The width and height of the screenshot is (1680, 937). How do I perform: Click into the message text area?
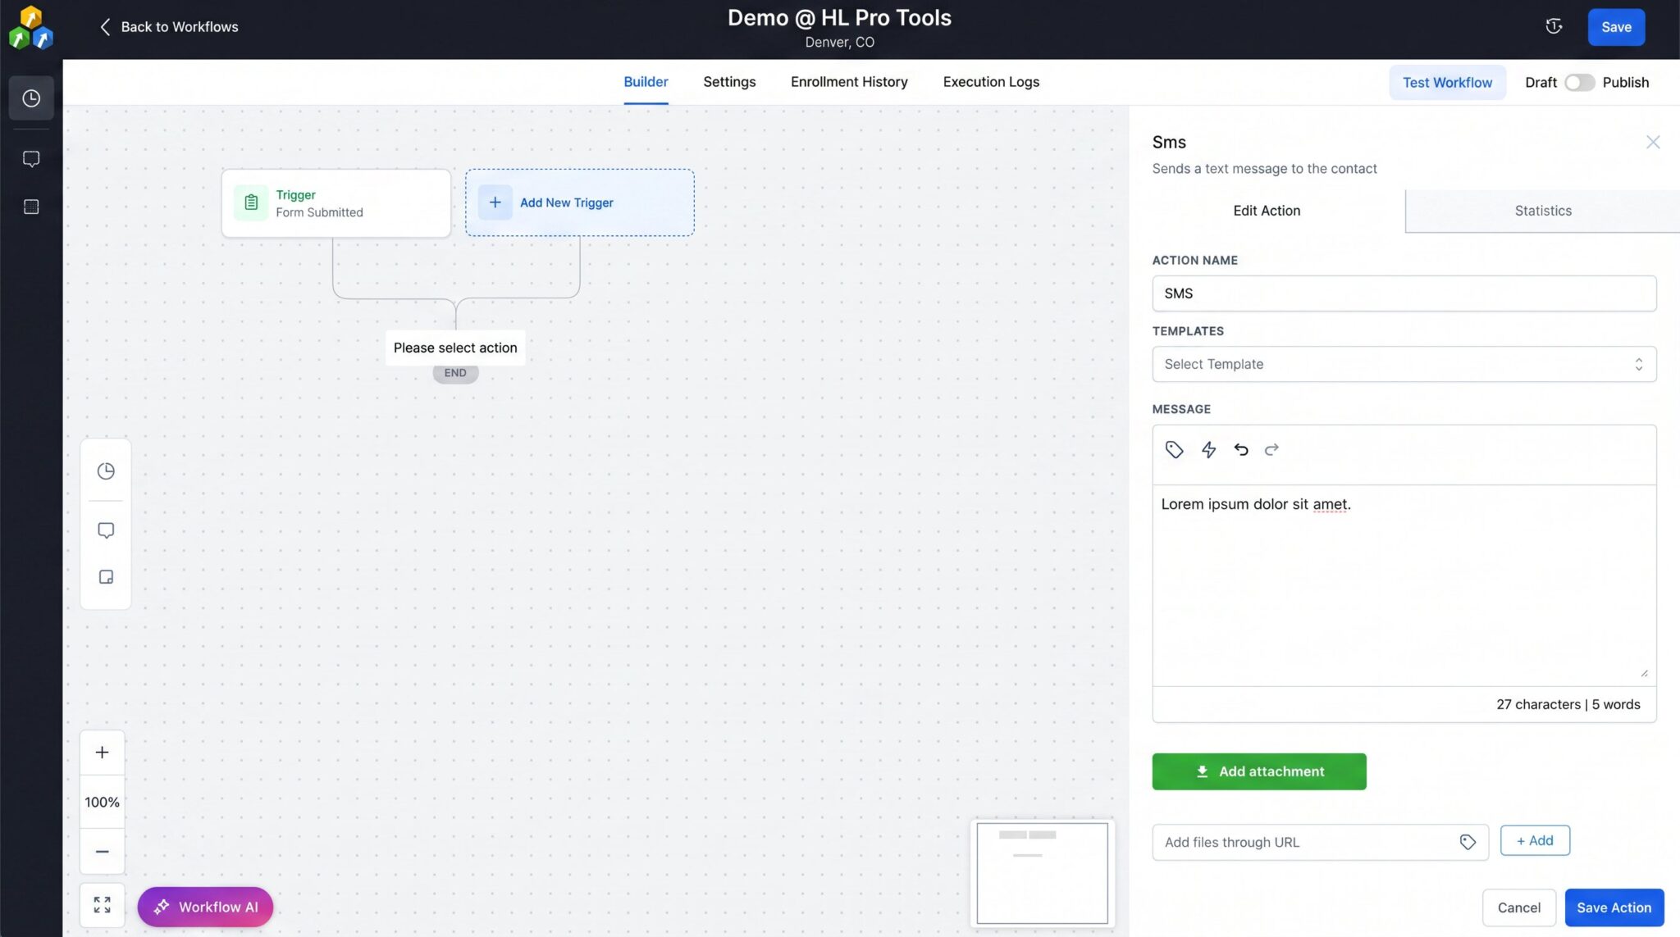point(1404,585)
